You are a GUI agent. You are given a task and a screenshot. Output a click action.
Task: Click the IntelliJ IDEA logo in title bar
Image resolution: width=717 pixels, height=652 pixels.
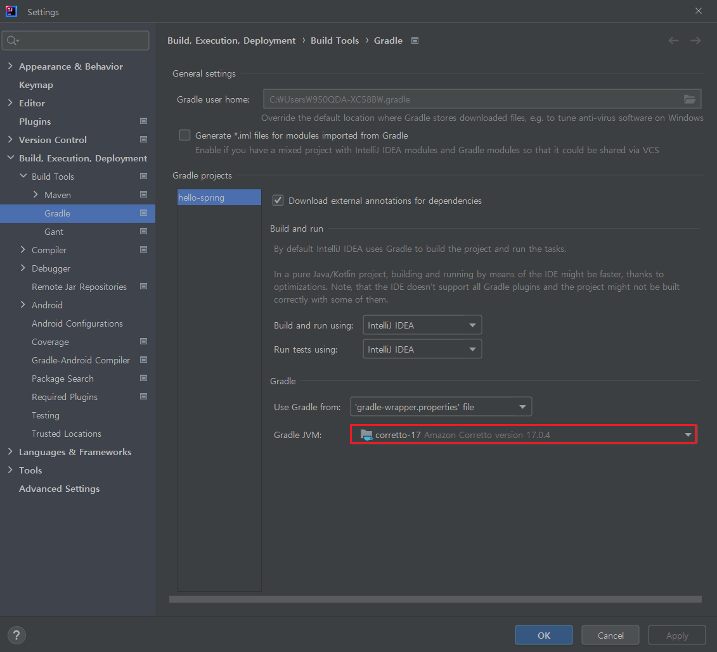tap(11, 11)
